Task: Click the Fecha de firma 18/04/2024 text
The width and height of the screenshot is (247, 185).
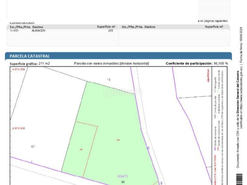Action: click(x=241, y=45)
